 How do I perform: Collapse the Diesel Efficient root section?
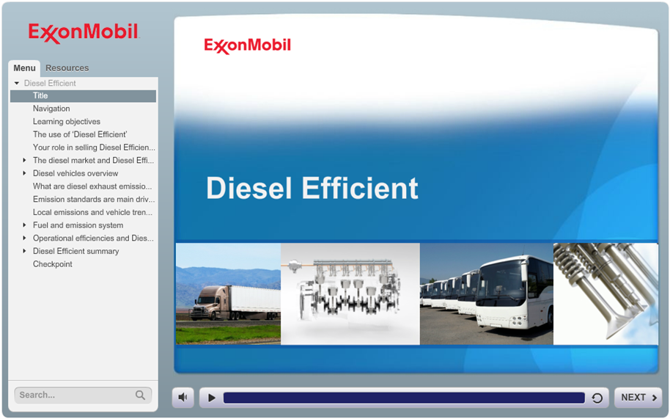pyautogui.click(x=17, y=84)
